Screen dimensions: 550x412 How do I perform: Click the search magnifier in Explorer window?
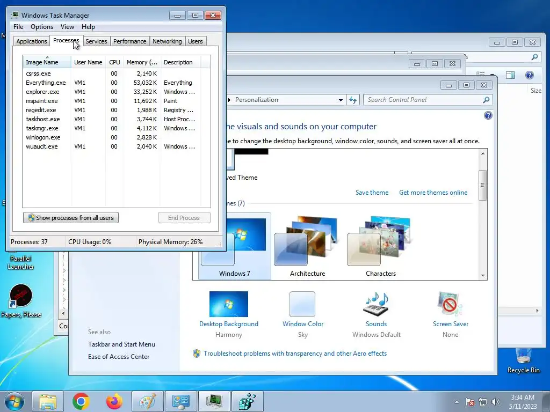(534, 57)
